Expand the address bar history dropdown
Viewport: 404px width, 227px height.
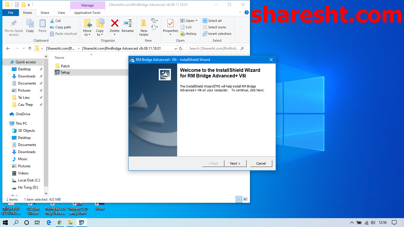tap(175, 48)
